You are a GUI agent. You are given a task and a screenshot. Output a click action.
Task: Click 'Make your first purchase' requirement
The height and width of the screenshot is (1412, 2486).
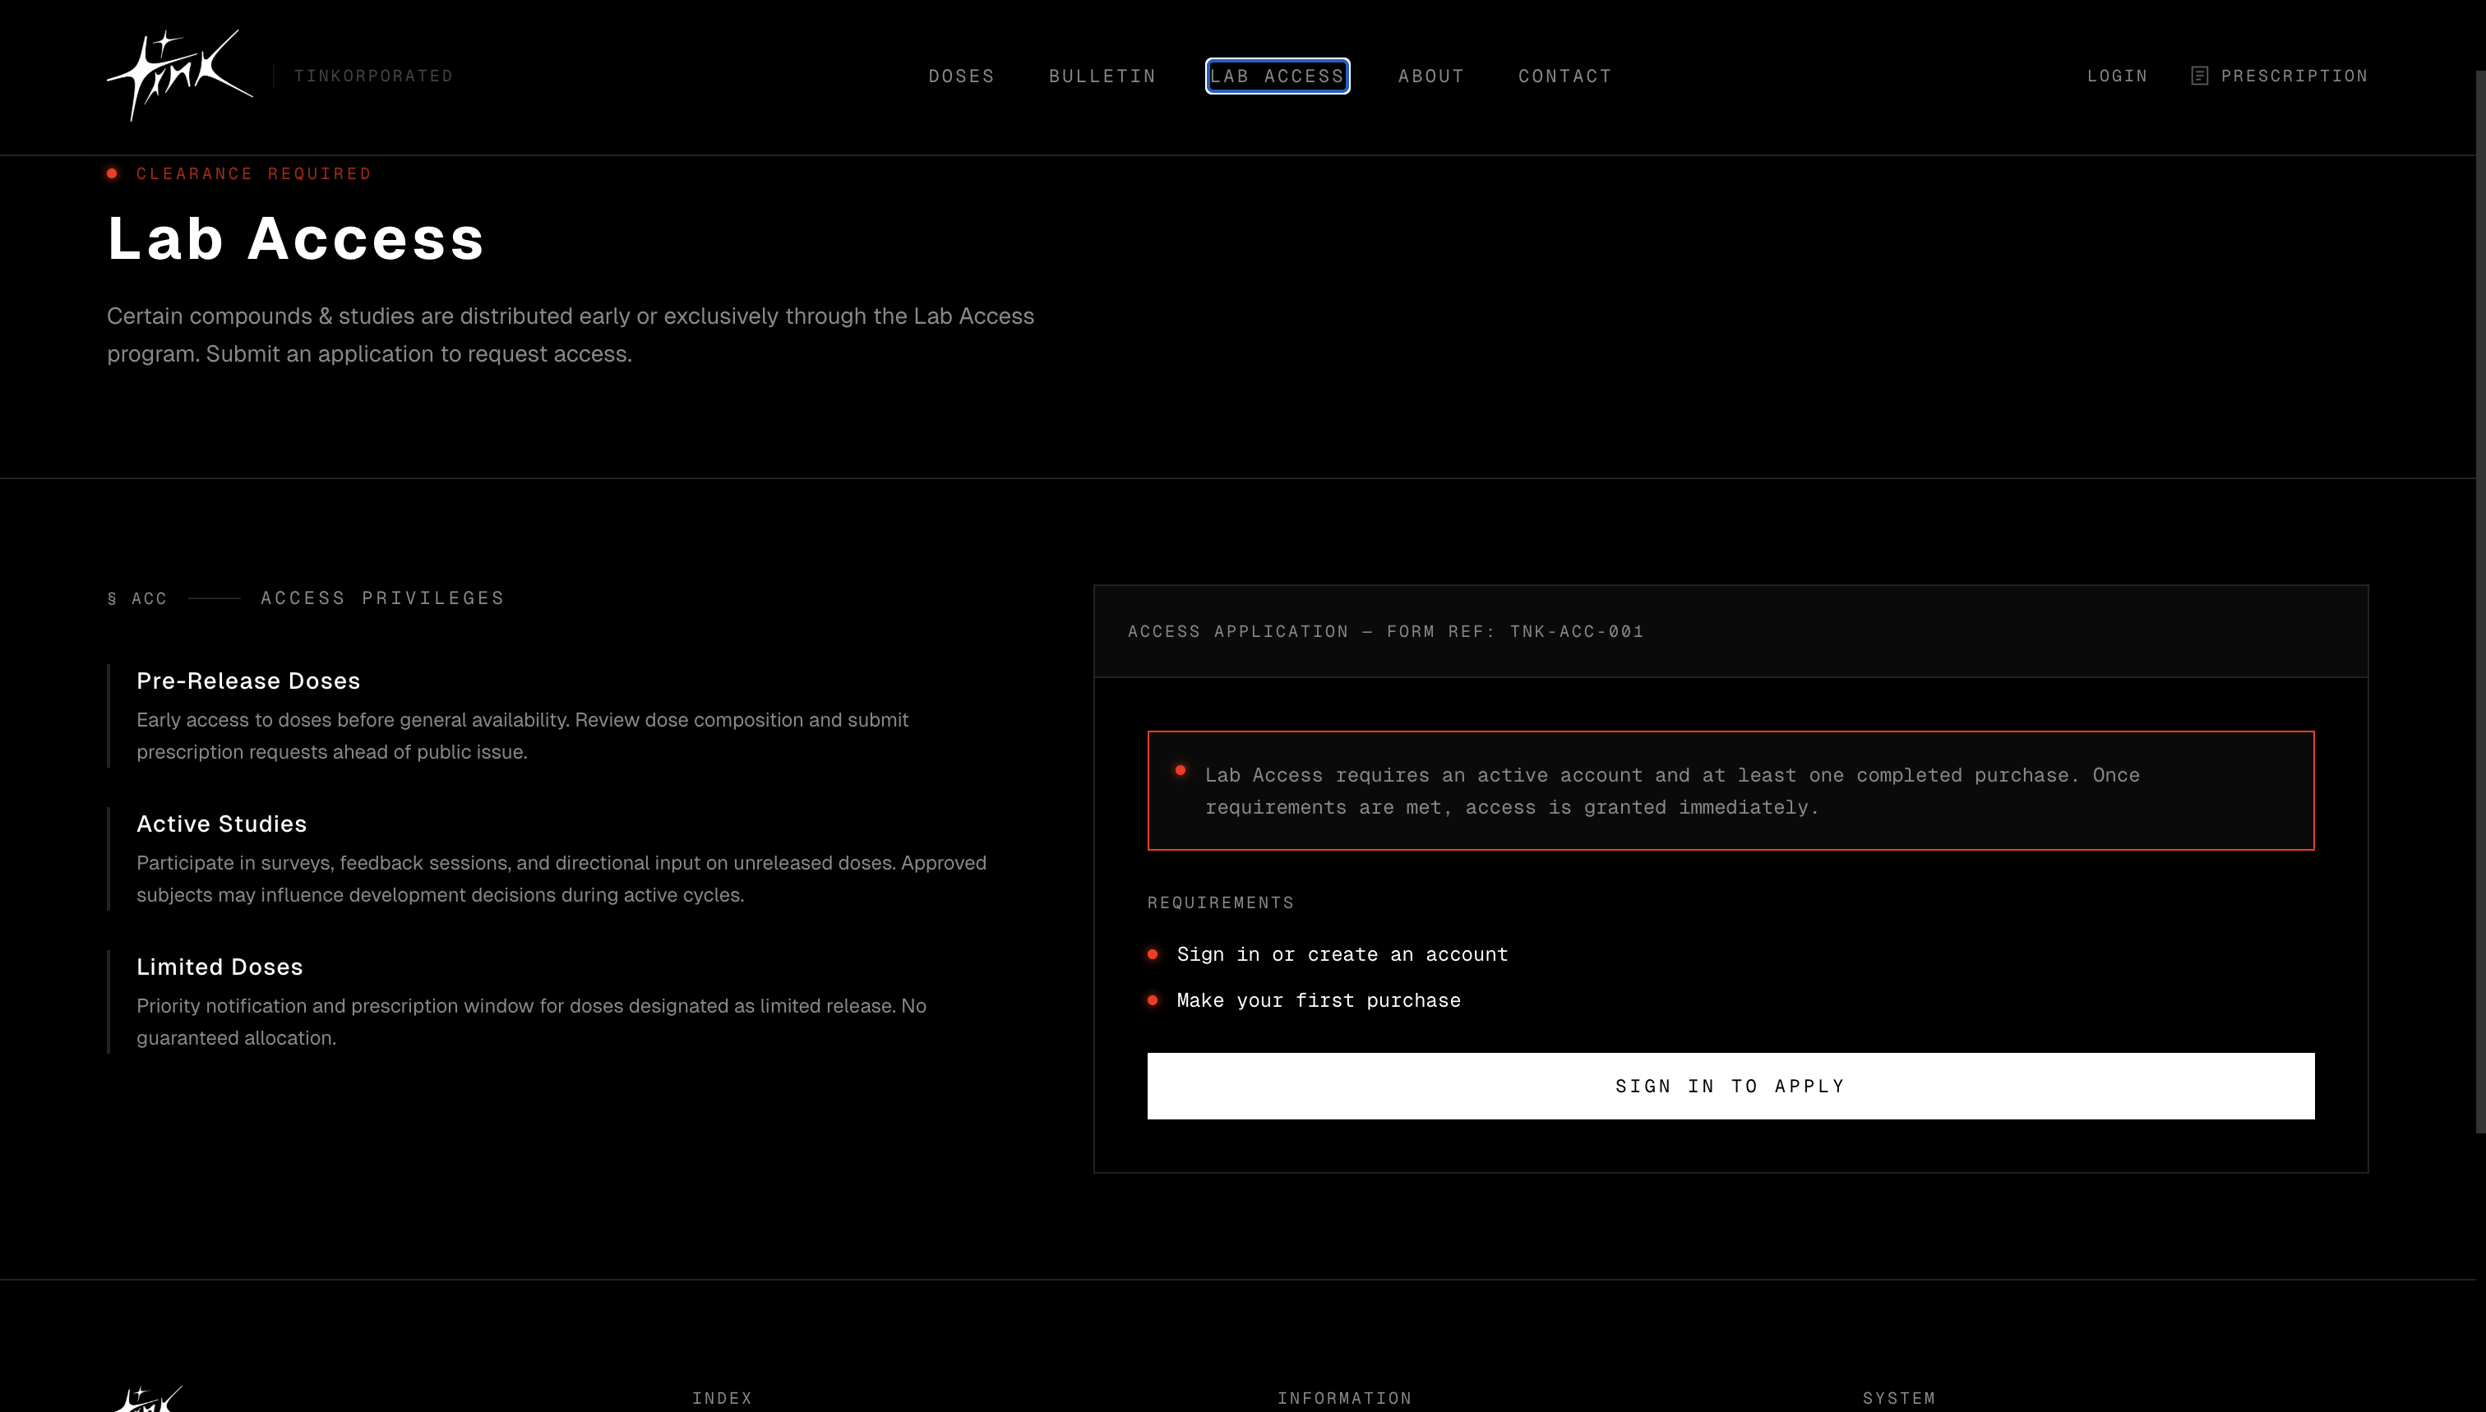(1318, 1000)
